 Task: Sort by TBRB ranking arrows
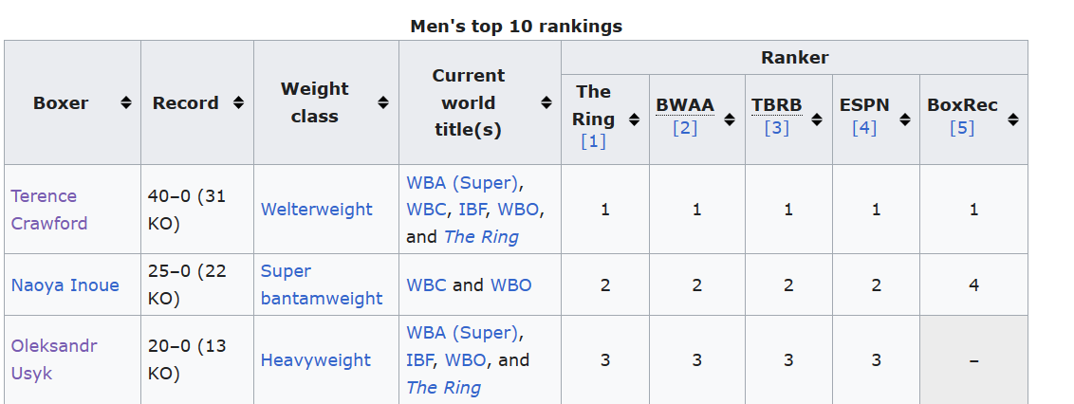[817, 119]
